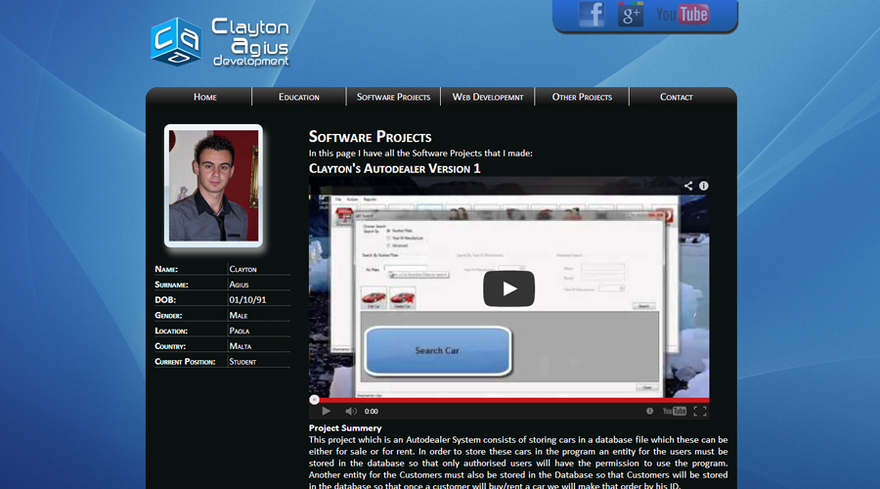Open the Web Developemnt nav item
Image resolution: width=880 pixels, height=489 pixels.
click(488, 97)
